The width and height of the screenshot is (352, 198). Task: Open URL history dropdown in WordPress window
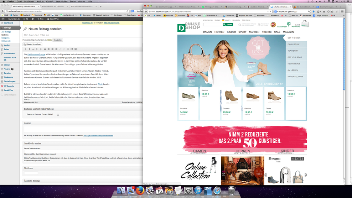point(125,11)
